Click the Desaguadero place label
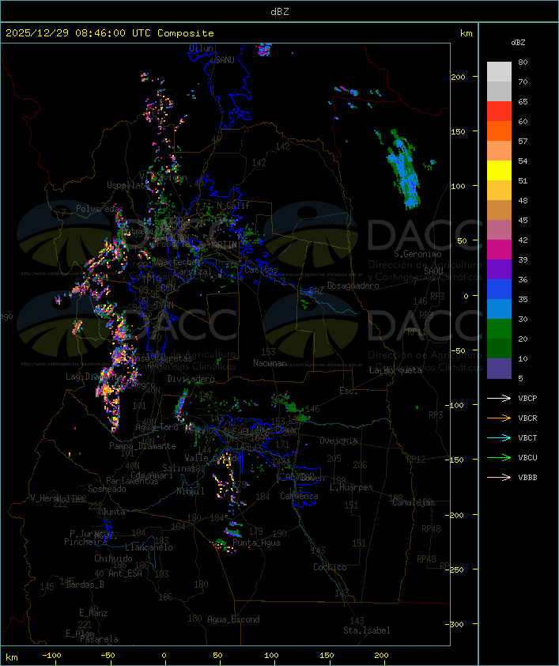559x666 pixels. coord(353,286)
